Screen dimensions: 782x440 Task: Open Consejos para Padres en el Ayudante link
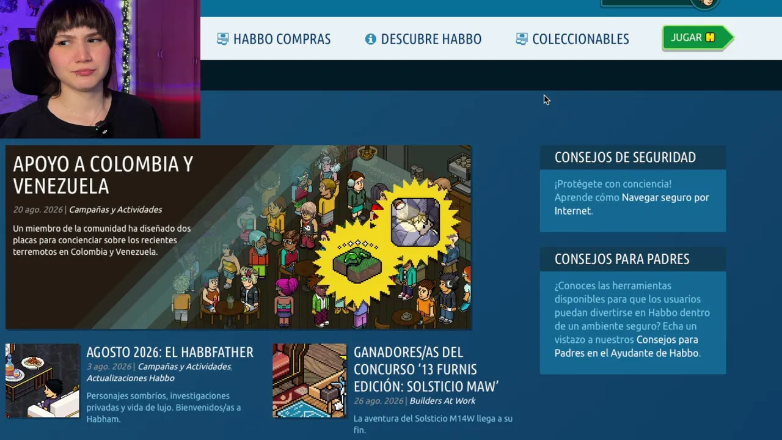pos(626,346)
